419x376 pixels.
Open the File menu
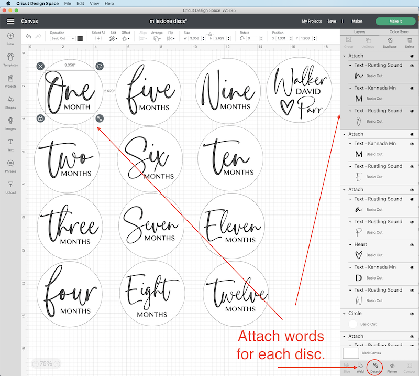pyautogui.click(x=68, y=3)
